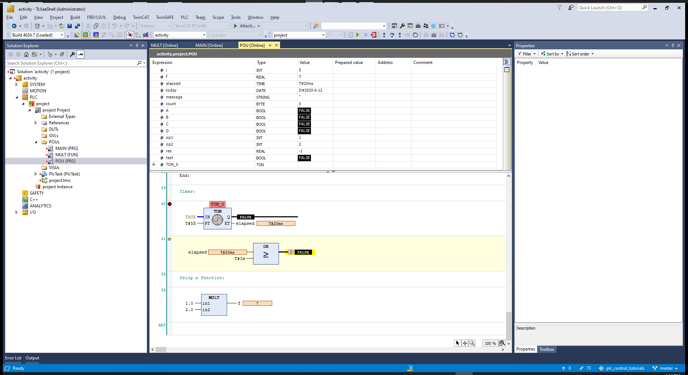
Task: Expand the TON_0 variable row
Action: point(154,164)
